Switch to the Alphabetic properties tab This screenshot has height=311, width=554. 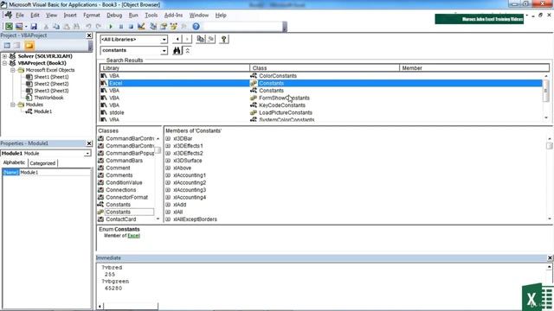(14, 162)
